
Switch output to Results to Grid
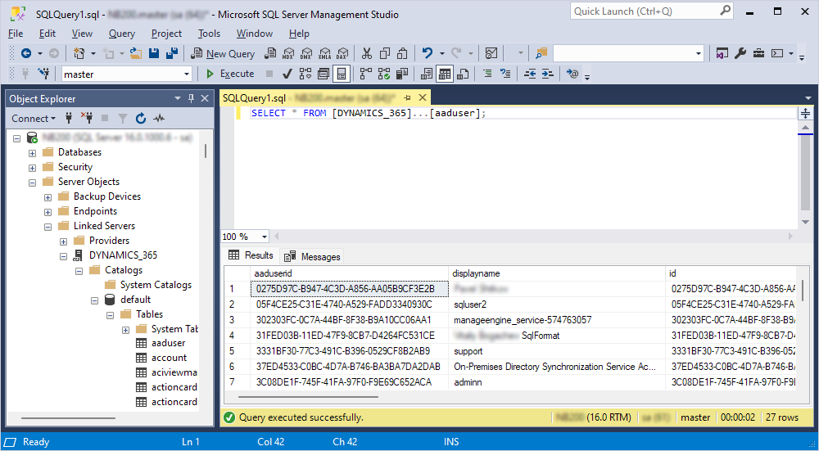coord(445,74)
